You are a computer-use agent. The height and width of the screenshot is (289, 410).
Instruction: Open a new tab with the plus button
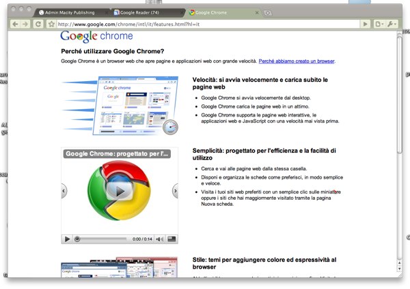[267, 13]
